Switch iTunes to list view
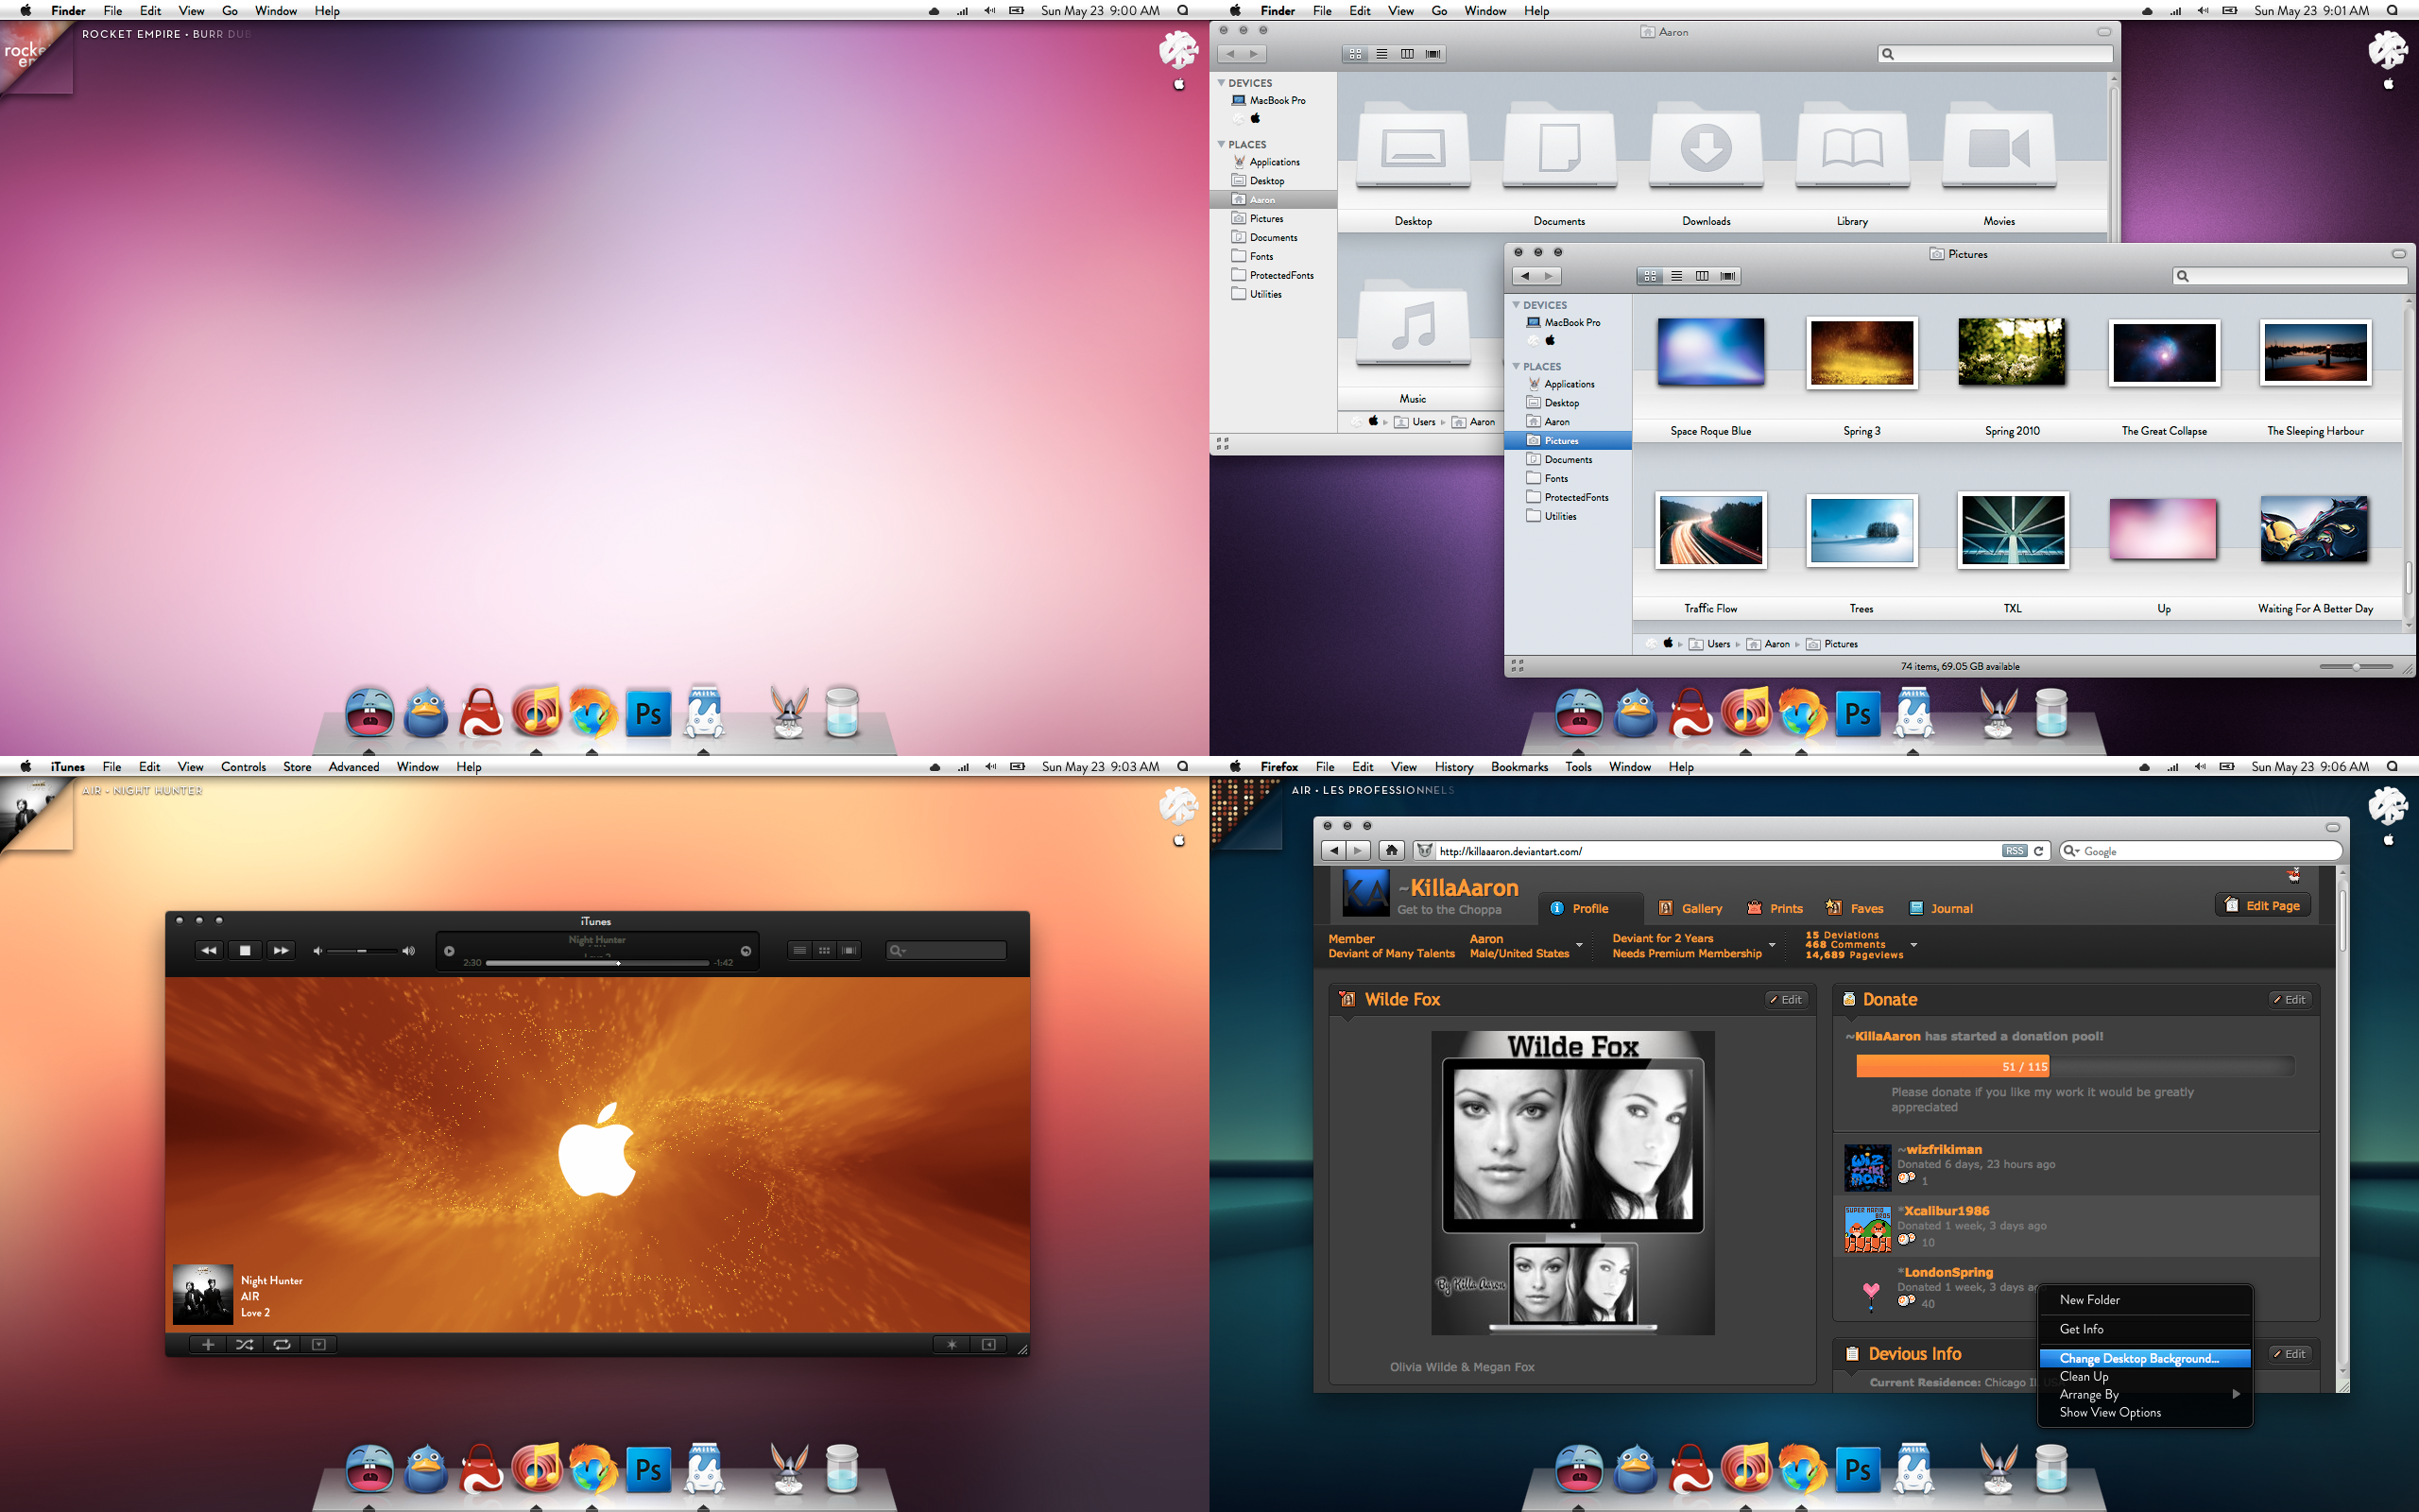 coord(799,950)
